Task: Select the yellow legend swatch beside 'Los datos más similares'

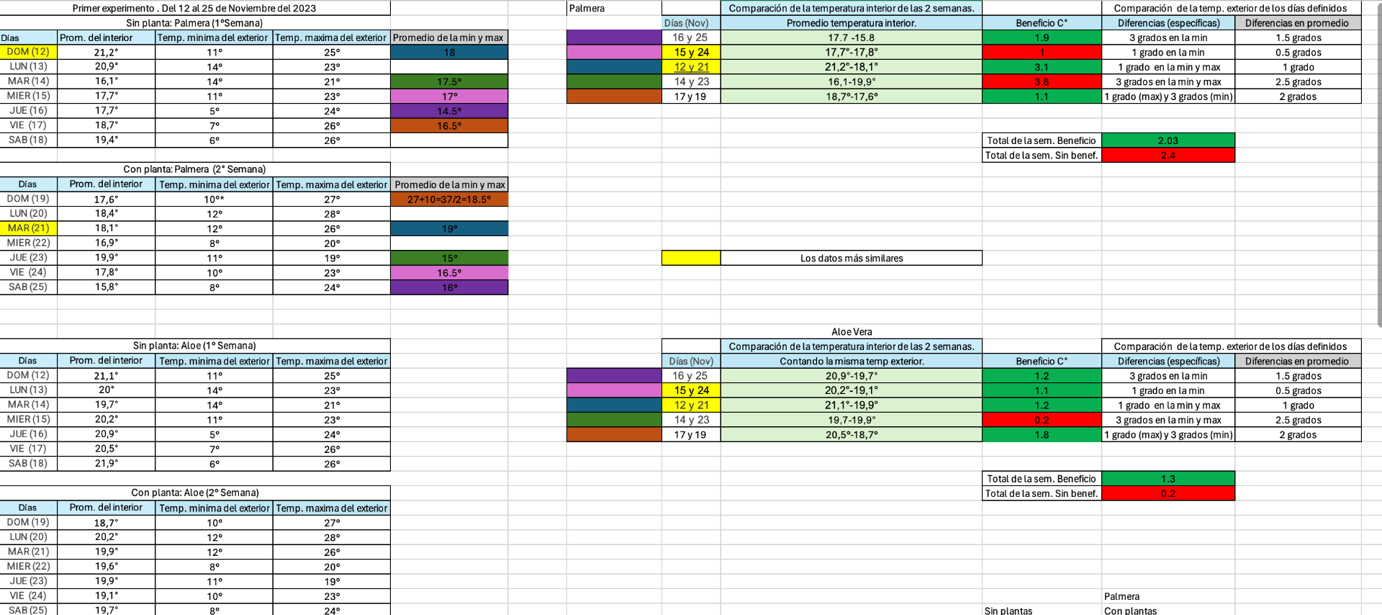Action: coord(690,258)
